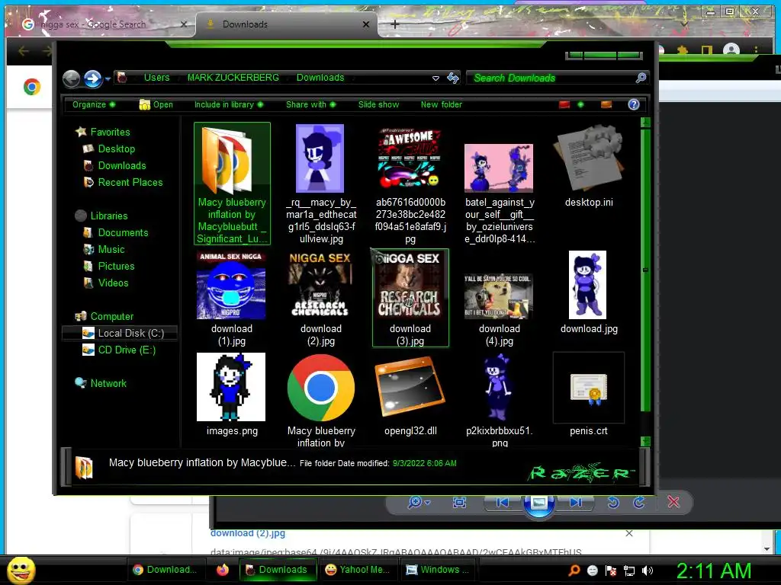Viewport: 781px width, 585px height.
Task: Select the ab67616d0000b273 jpg file
Action: 410,184
